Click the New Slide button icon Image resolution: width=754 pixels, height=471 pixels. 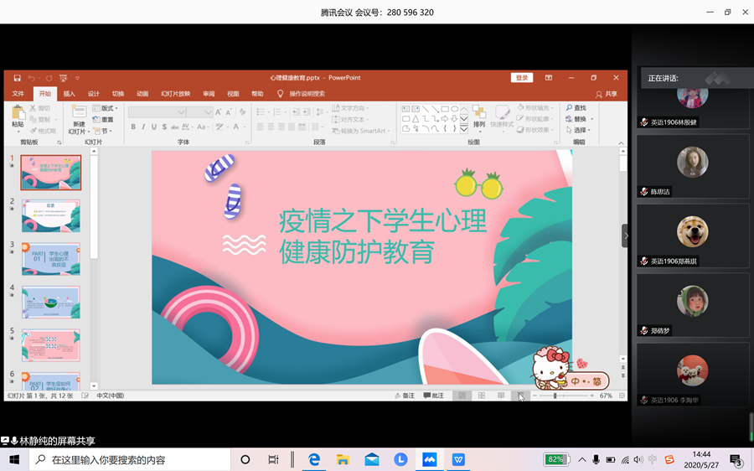79,113
